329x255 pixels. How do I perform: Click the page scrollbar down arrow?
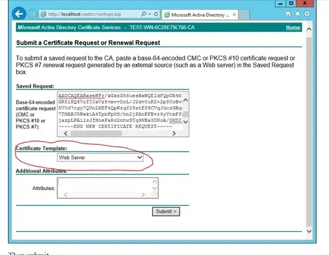tap(309, 231)
